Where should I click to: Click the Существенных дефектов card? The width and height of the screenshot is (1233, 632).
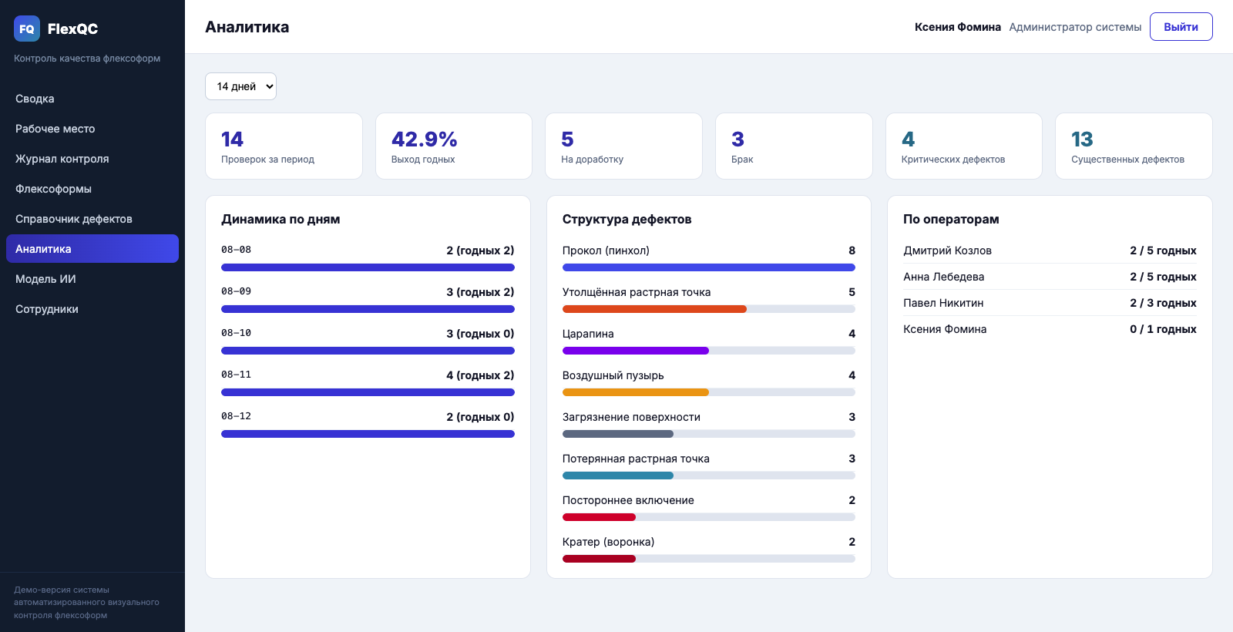[1134, 146]
